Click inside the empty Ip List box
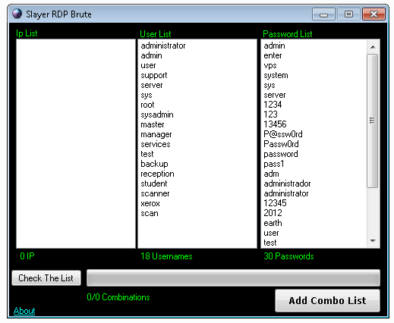This screenshot has width=394, height=323. pos(76,143)
